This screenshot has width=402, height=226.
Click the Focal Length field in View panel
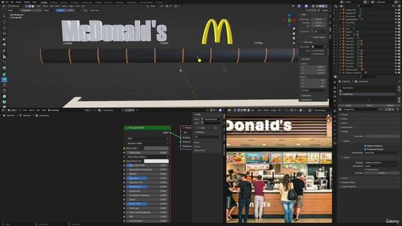pos(318,19)
